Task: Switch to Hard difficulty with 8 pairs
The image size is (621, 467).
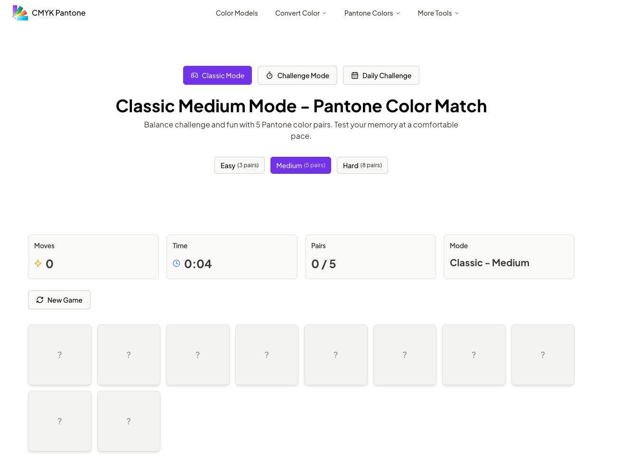Action: 362,165
